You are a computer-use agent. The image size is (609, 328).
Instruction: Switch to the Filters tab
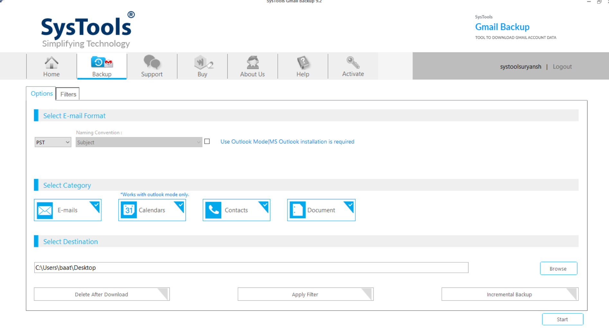coord(68,94)
